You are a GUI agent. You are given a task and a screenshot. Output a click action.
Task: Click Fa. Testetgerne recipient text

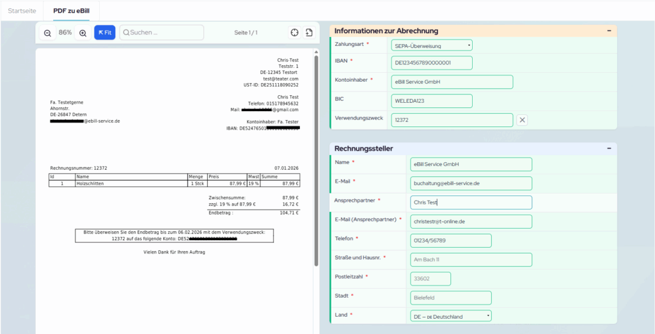(67, 102)
